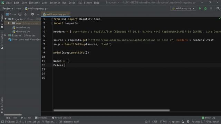Change the Python 3.7 interpreter

coord(205,122)
